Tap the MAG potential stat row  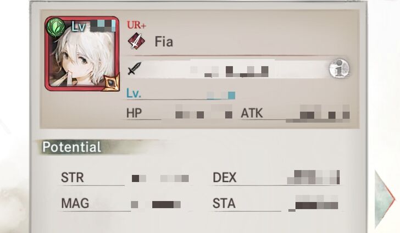125,204
